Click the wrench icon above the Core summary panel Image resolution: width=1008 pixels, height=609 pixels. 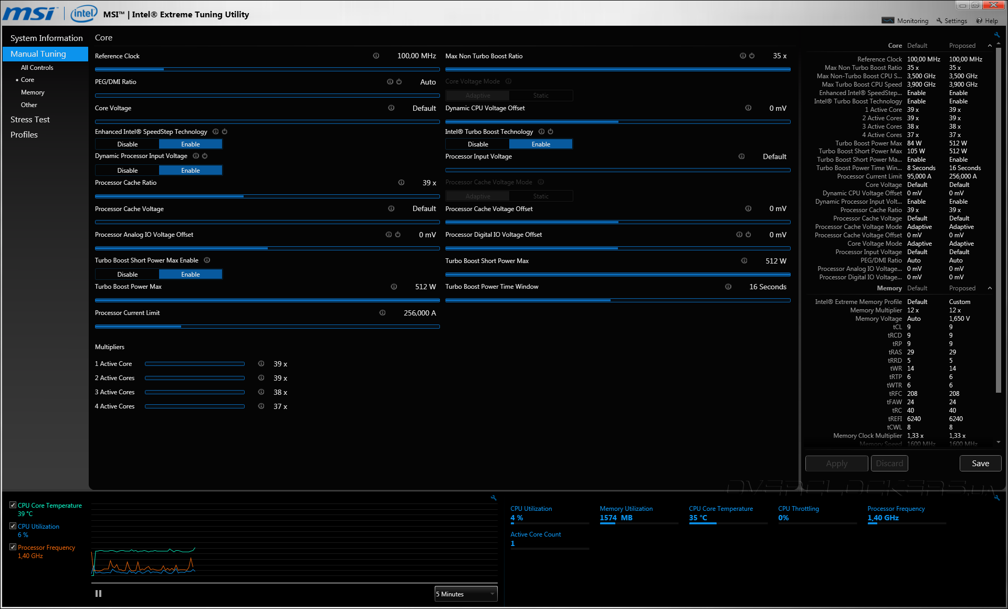[x=996, y=35]
